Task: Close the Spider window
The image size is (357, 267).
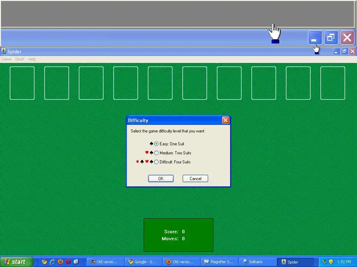Action: pyautogui.click(x=353, y=51)
